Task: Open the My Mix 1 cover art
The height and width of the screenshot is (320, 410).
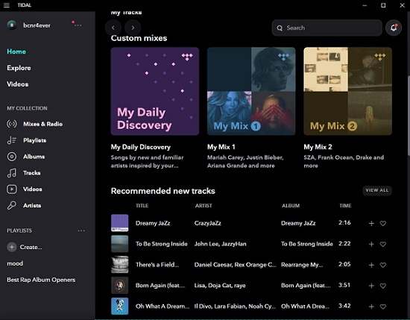Action: [x=251, y=91]
